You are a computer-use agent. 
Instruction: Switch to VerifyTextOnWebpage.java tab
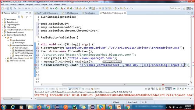pos(46,13)
